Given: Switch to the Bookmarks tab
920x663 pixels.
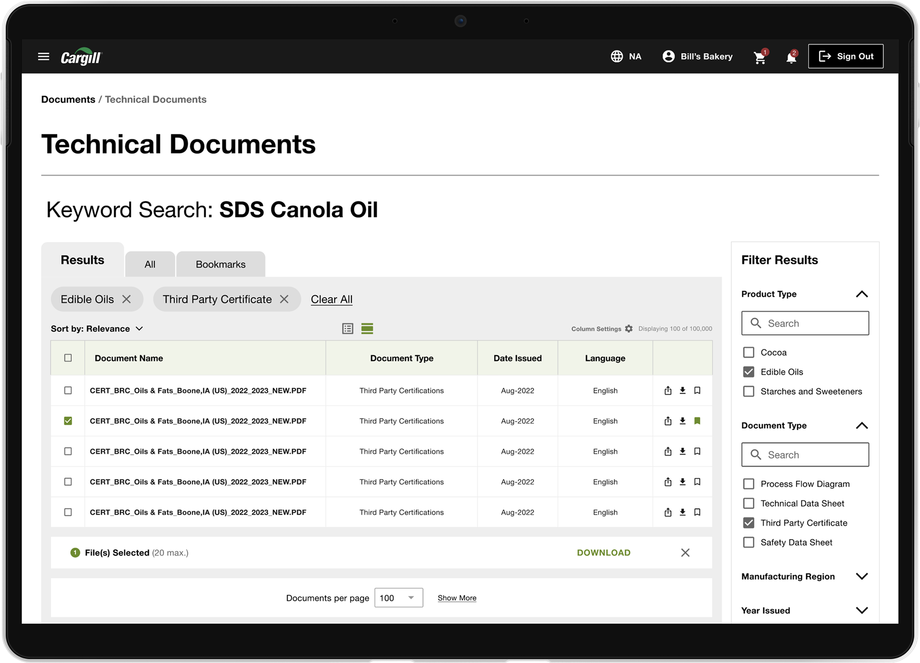Looking at the screenshot, I should [221, 265].
